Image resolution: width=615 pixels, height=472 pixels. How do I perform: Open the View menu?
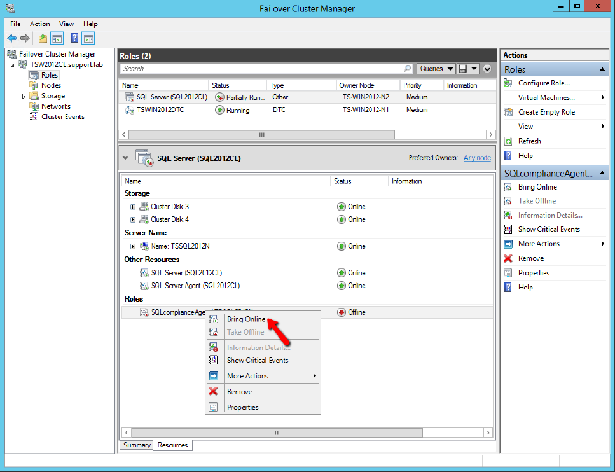[x=66, y=24]
